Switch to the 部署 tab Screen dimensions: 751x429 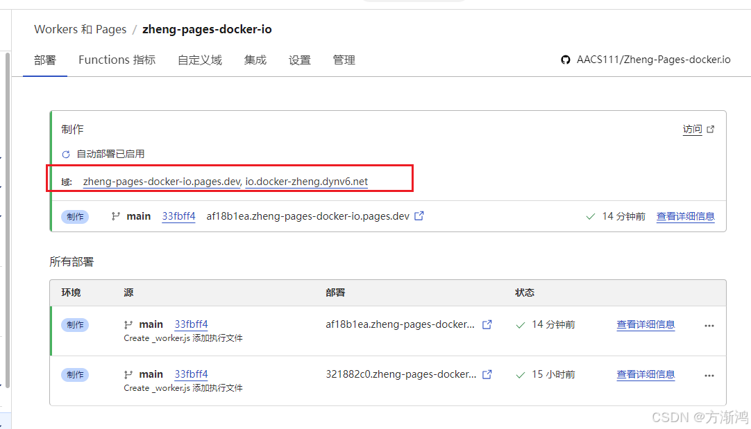(x=45, y=60)
